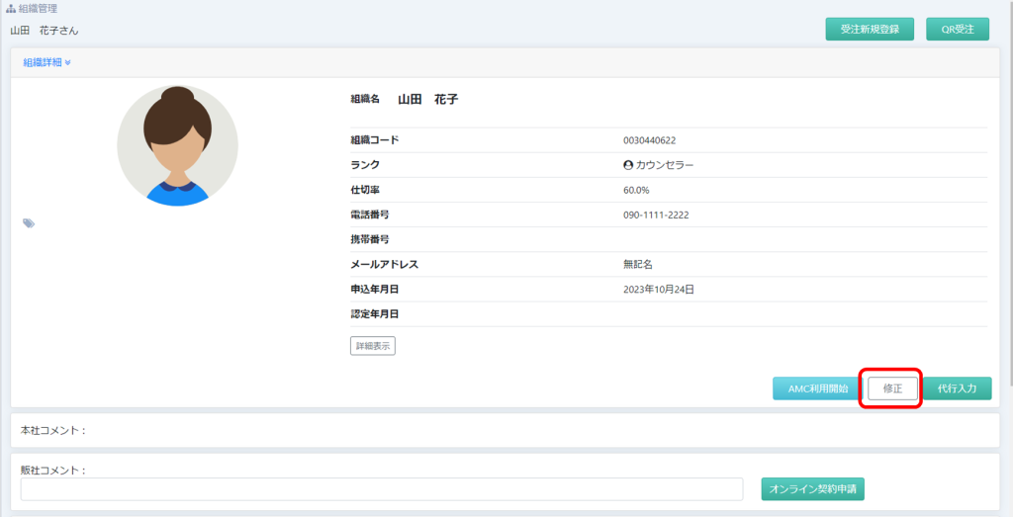Screen dimensions: 1013x517
Task: Start AMC with AMC利用開始 button
Action: (817, 388)
